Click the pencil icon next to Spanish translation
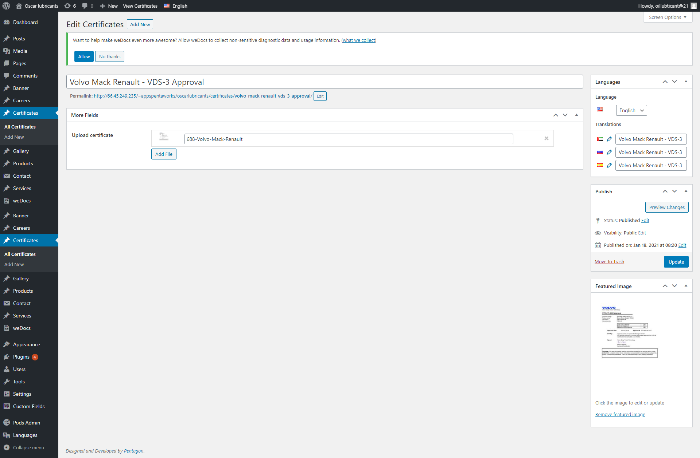The width and height of the screenshot is (700, 458). 609,165
